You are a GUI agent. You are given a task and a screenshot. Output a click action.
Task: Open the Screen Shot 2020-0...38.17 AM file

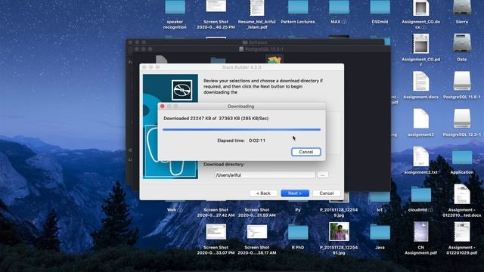[x=257, y=232]
